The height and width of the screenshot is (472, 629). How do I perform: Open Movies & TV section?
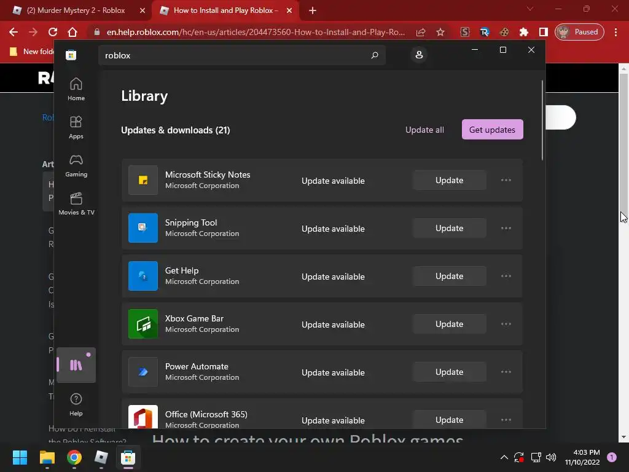[76, 204]
